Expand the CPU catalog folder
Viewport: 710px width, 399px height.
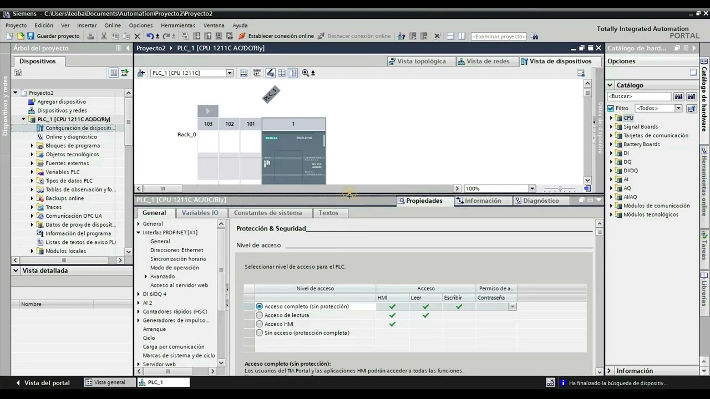tap(611, 118)
